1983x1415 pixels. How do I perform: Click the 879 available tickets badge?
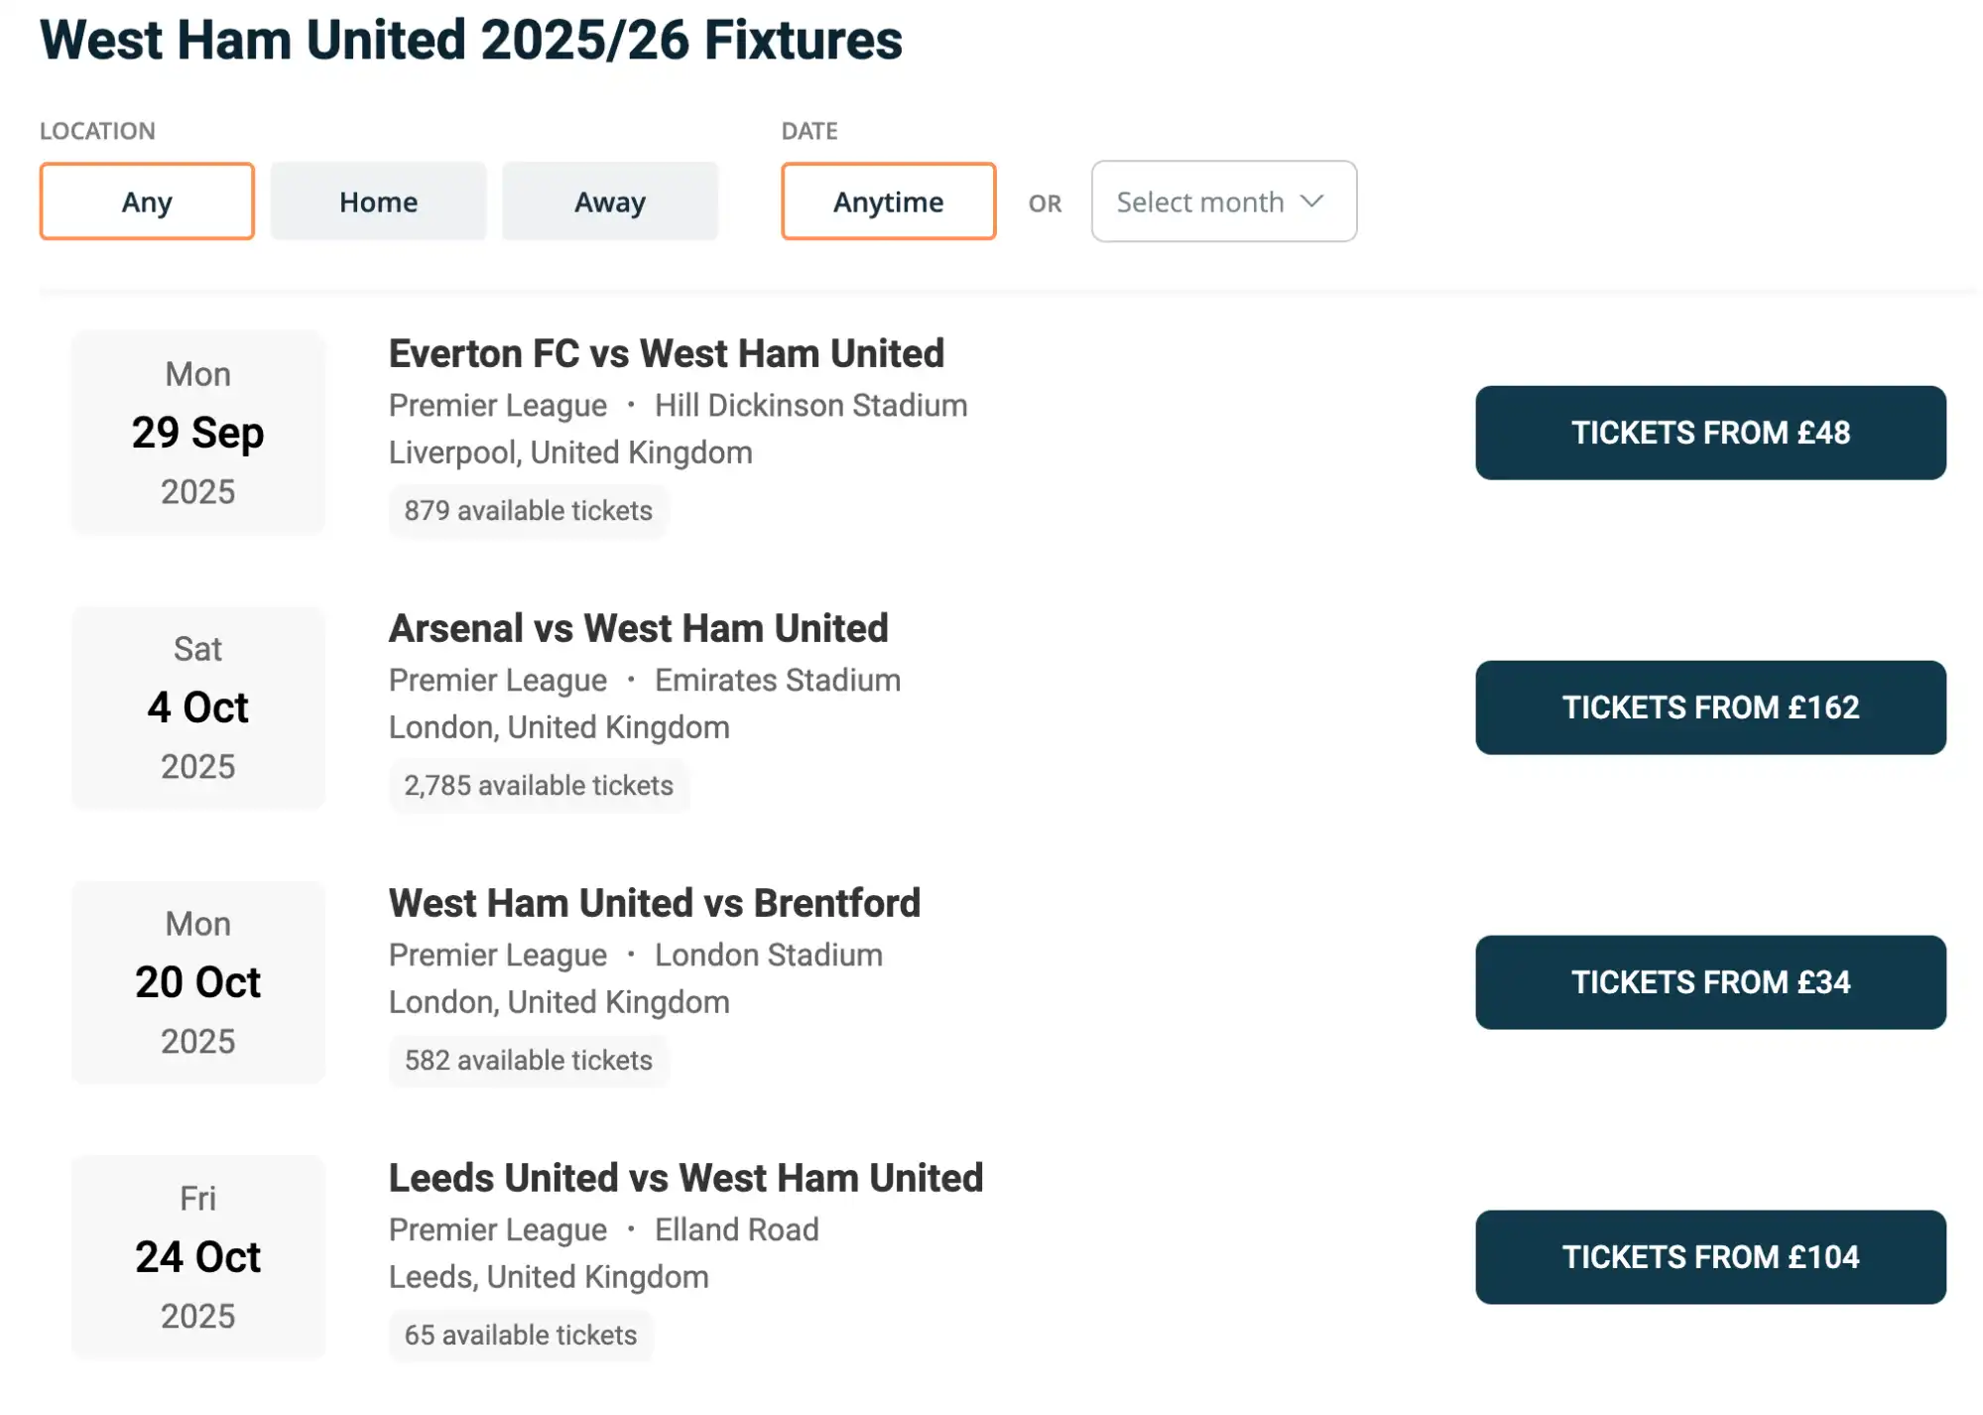(528, 510)
